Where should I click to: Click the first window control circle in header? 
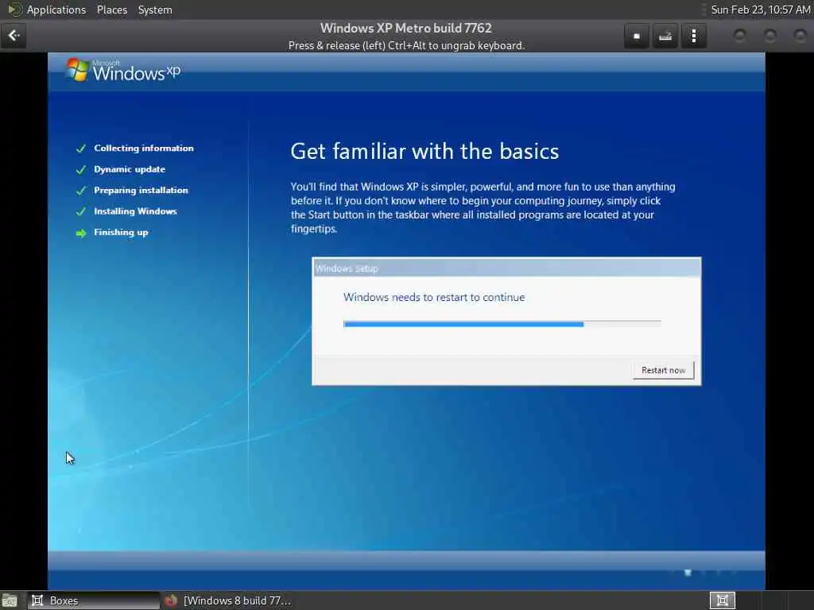point(740,35)
